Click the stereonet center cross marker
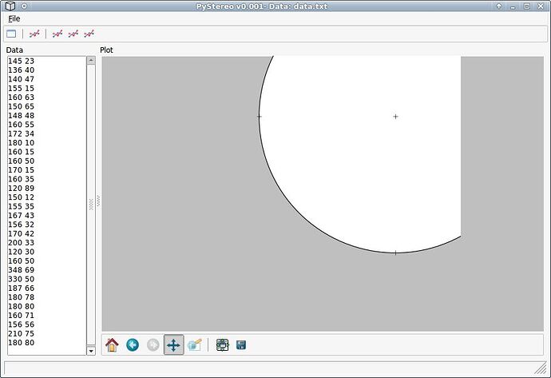The image size is (551, 378). [x=395, y=117]
